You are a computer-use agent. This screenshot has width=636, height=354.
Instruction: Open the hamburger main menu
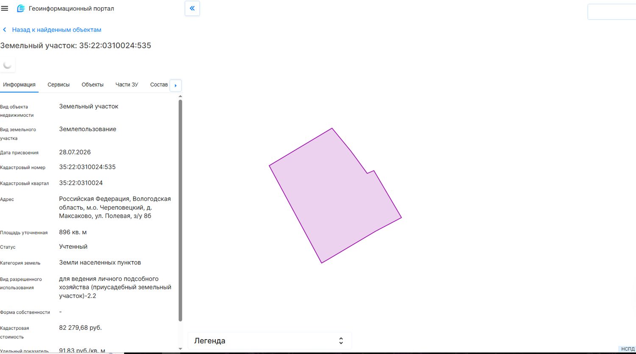tap(5, 8)
